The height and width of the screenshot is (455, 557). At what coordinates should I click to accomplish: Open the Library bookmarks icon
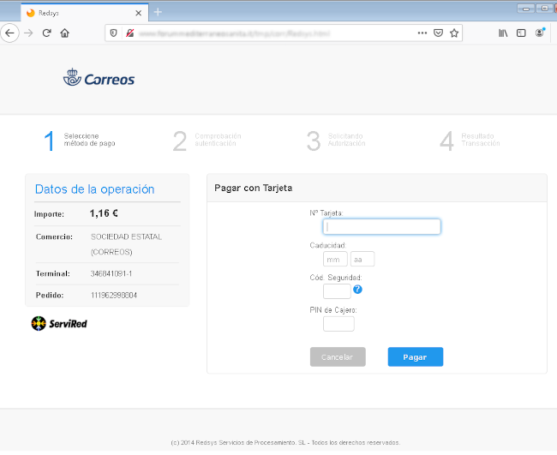(503, 33)
